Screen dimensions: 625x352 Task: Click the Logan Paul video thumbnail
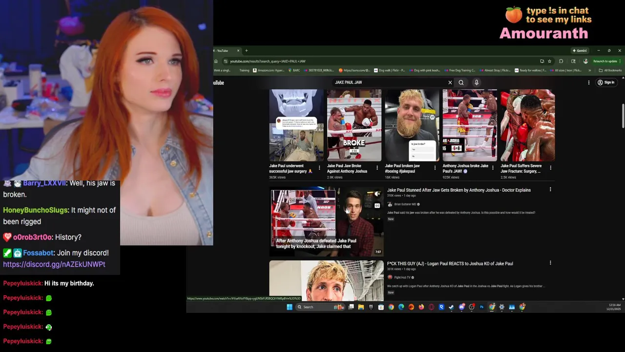[x=326, y=281]
